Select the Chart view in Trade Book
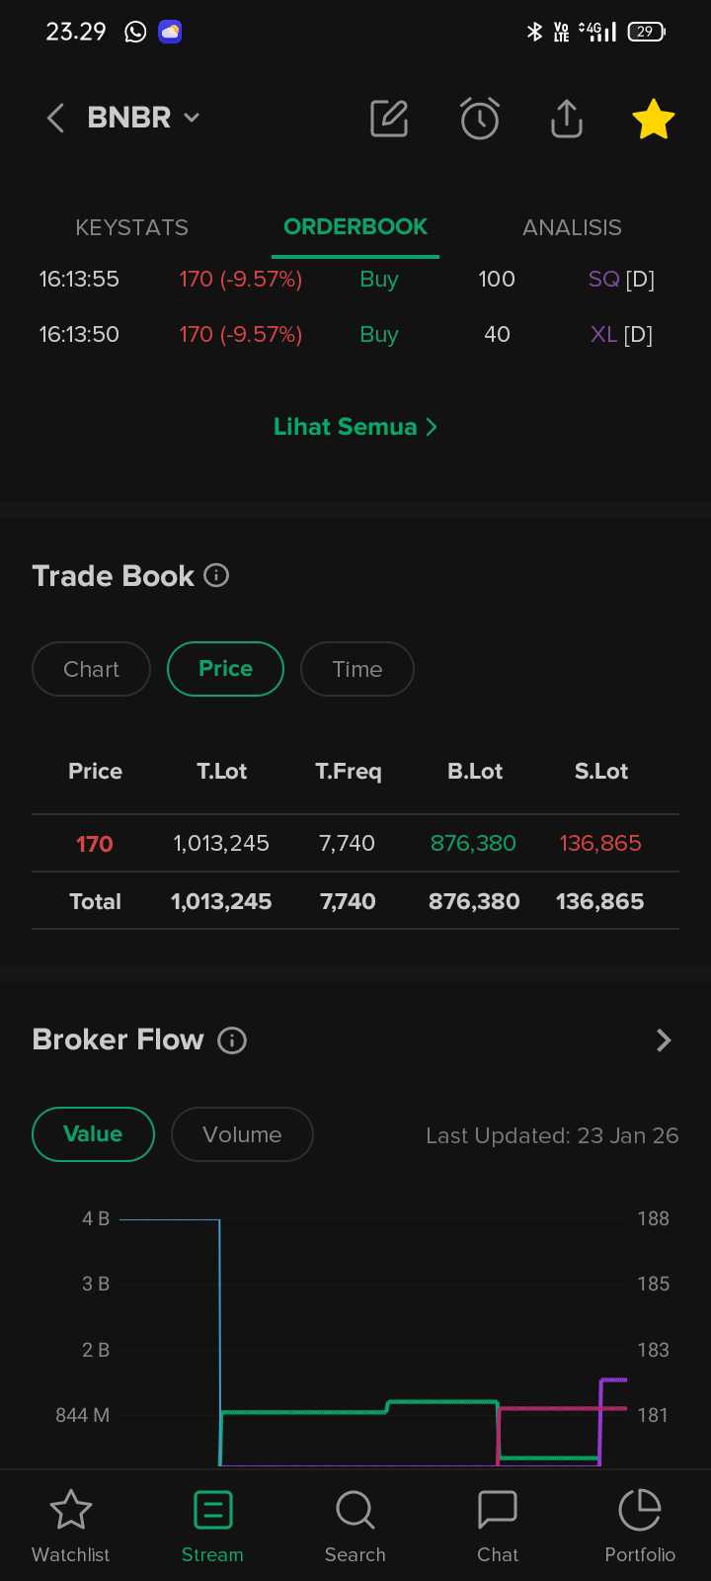711x1581 pixels. pyautogui.click(x=91, y=669)
